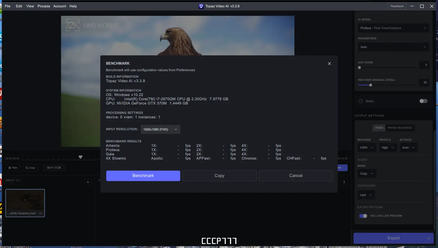
Task: Expand the Export options arrow
Action: pos(428,238)
